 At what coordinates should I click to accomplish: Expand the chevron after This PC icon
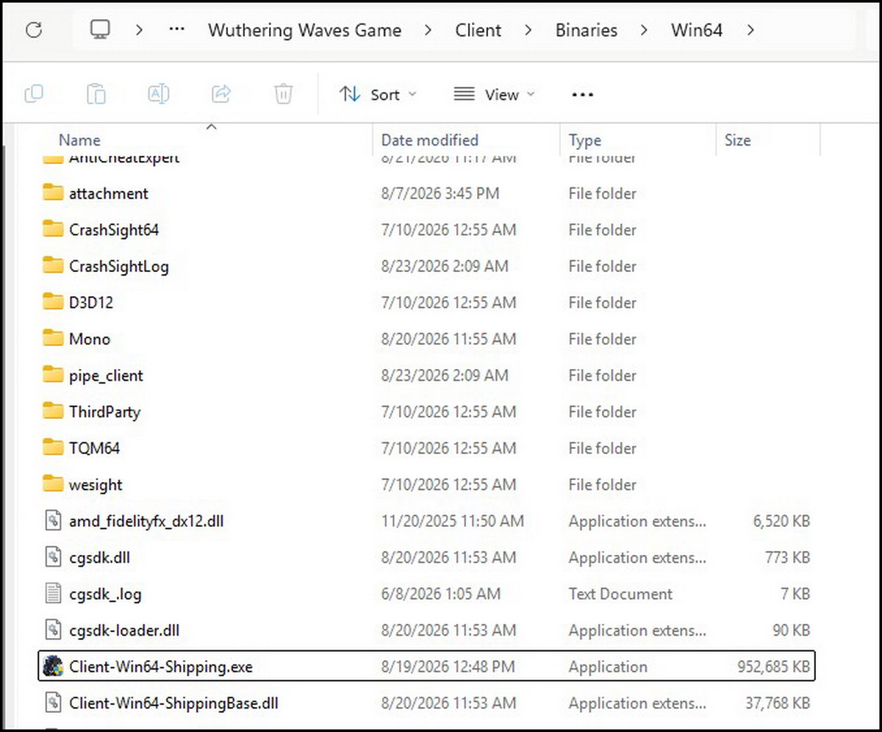click(139, 30)
